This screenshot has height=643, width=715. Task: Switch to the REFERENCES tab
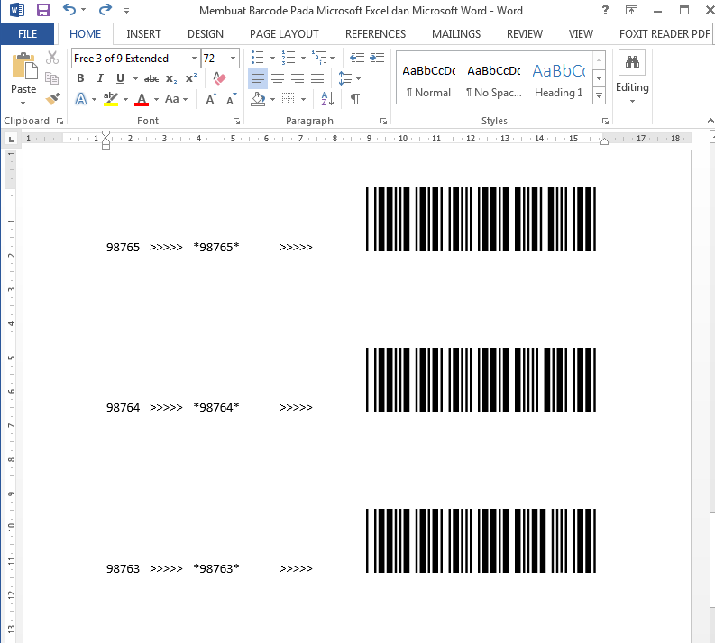pyautogui.click(x=375, y=34)
